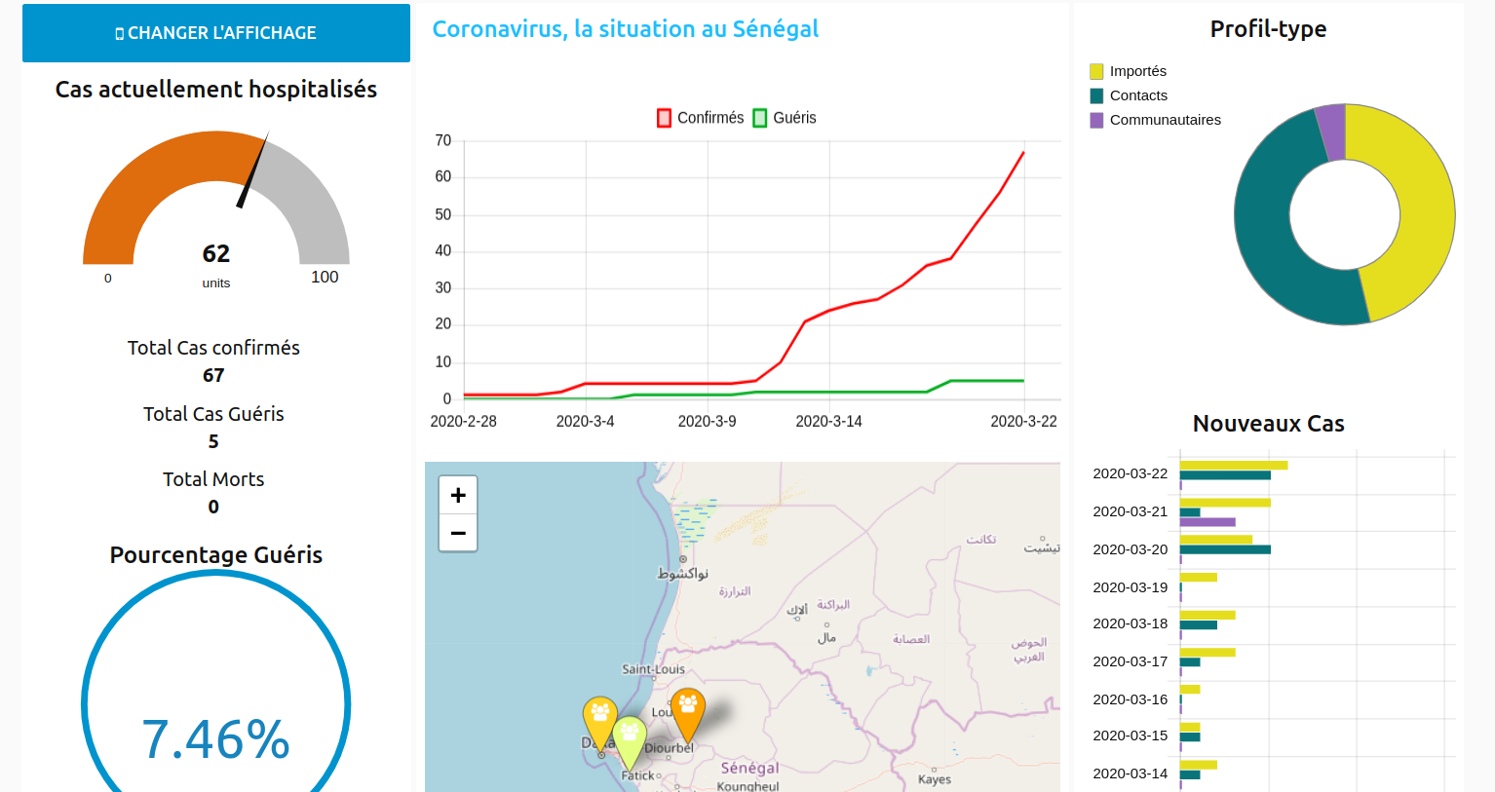Click the Total Morts value 0

point(213,508)
